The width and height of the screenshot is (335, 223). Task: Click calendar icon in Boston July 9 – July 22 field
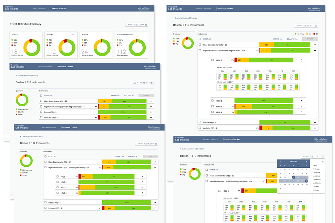[316, 26]
